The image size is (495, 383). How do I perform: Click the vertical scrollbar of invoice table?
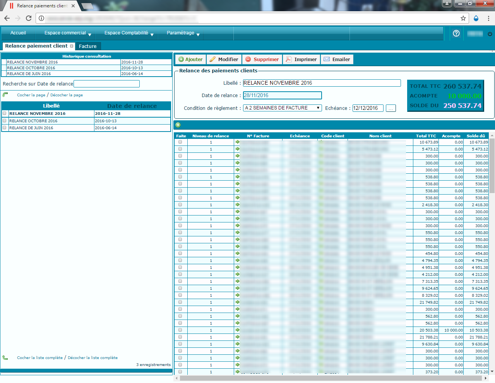click(x=492, y=165)
